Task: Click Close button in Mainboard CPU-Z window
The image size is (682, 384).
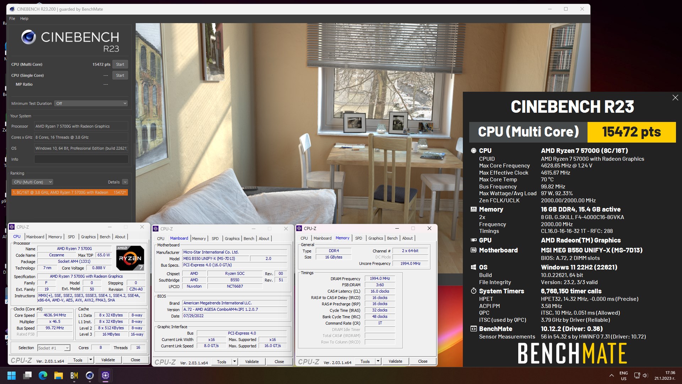Action: point(279,362)
